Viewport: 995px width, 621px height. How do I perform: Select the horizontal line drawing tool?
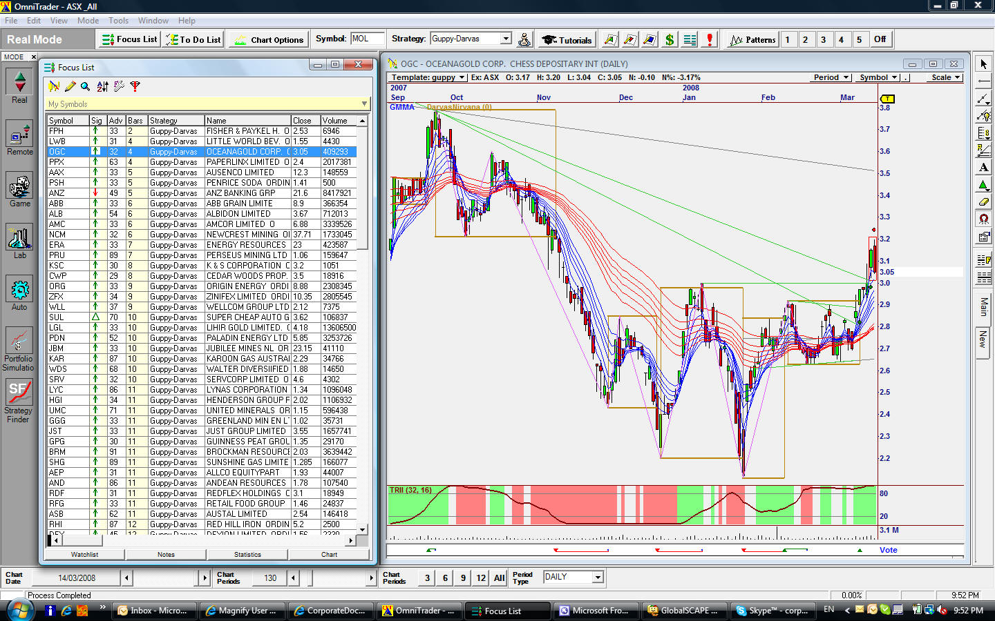click(x=983, y=81)
